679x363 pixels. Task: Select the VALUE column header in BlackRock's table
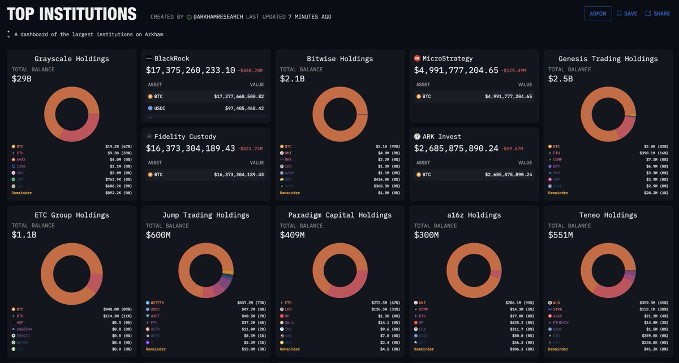point(258,84)
